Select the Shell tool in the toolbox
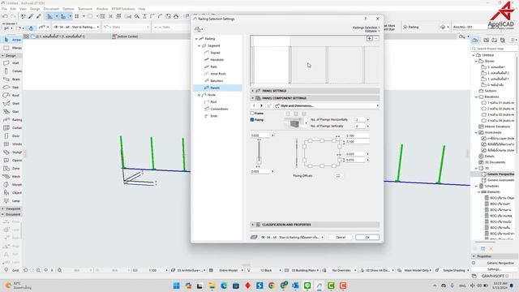Viewport: 519px width, 292px height. (11, 104)
